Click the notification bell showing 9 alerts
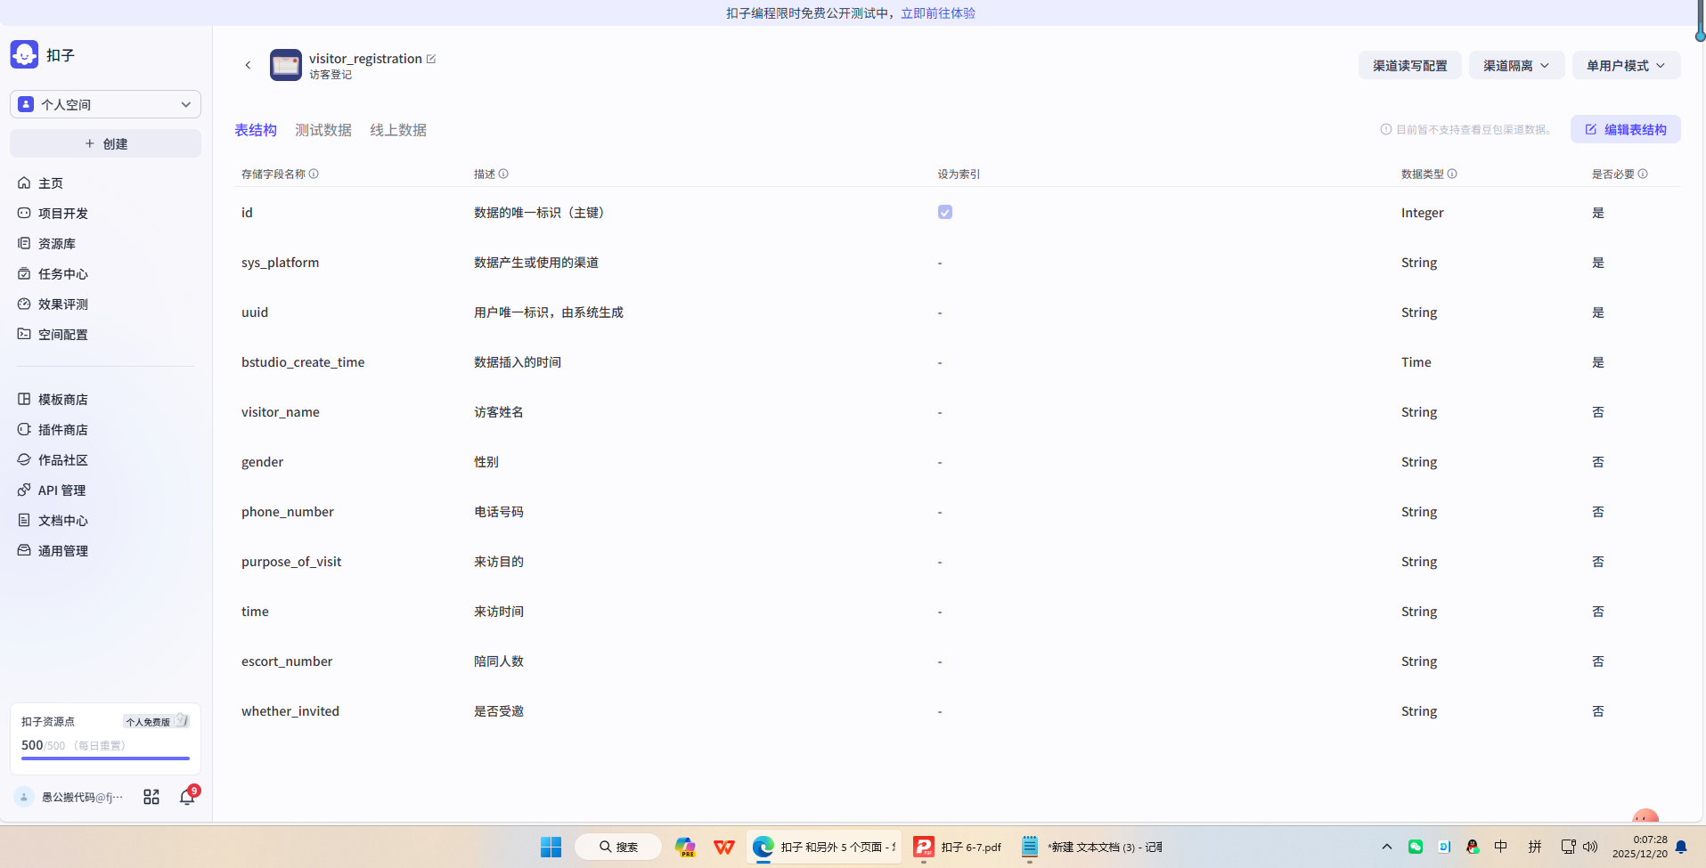Image resolution: width=1706 pixels, height=868 pixels. coord(187,797)
